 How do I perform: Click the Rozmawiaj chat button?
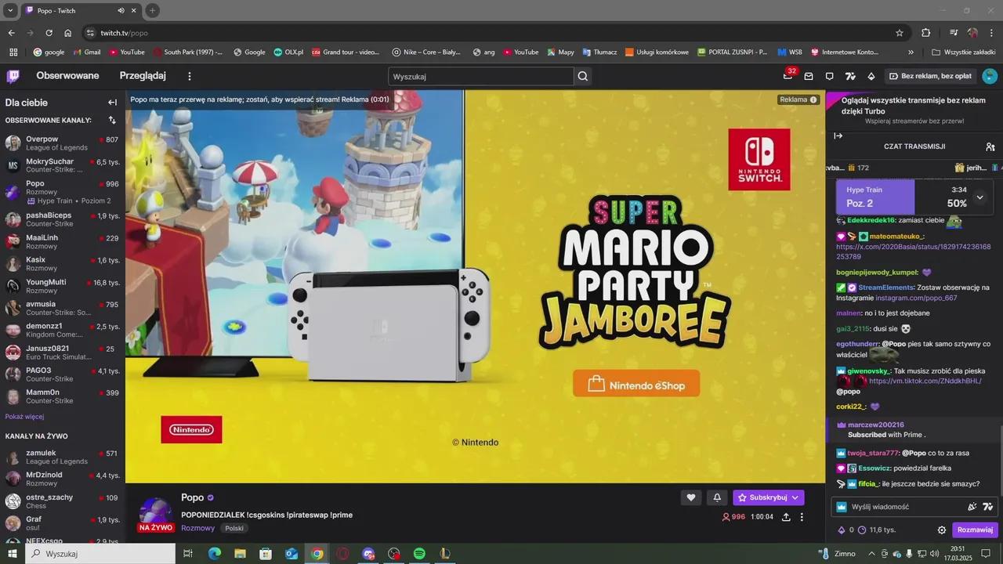(975, 530)
